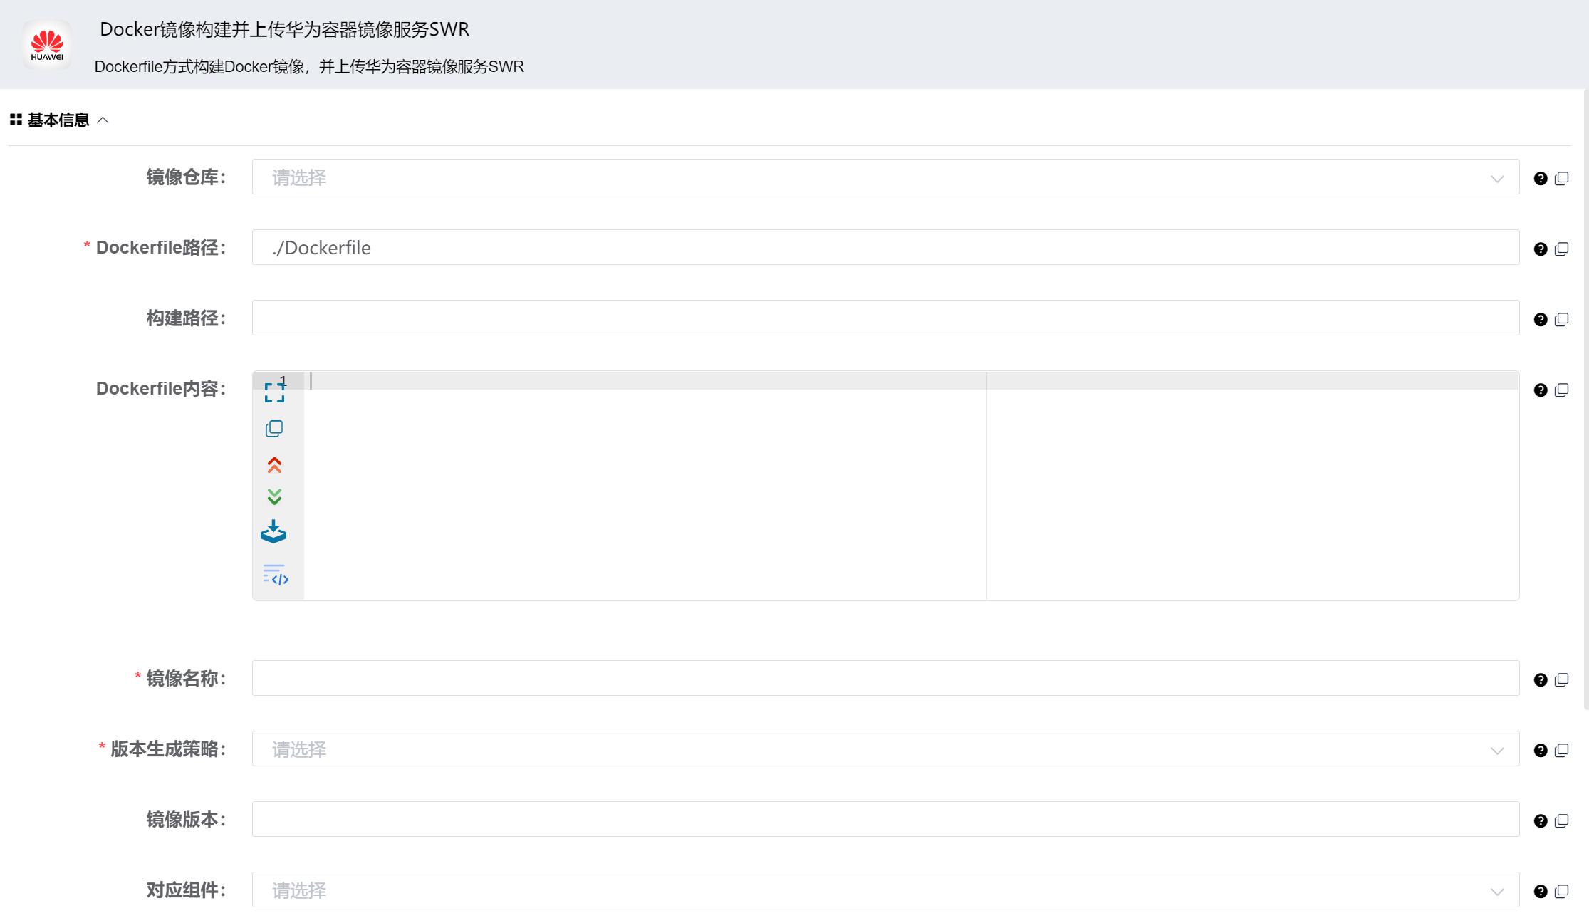Open help for the 镜像仓库 field
The image size is (1589, 923).
pyautogui.click(x=1541, y=177)
